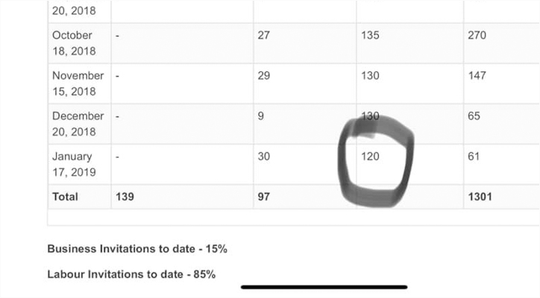This screenshot has width=540, height=298.
Task: Click Labour Invitations to date text
Action: pyautogui.click(x=131, y=274)
